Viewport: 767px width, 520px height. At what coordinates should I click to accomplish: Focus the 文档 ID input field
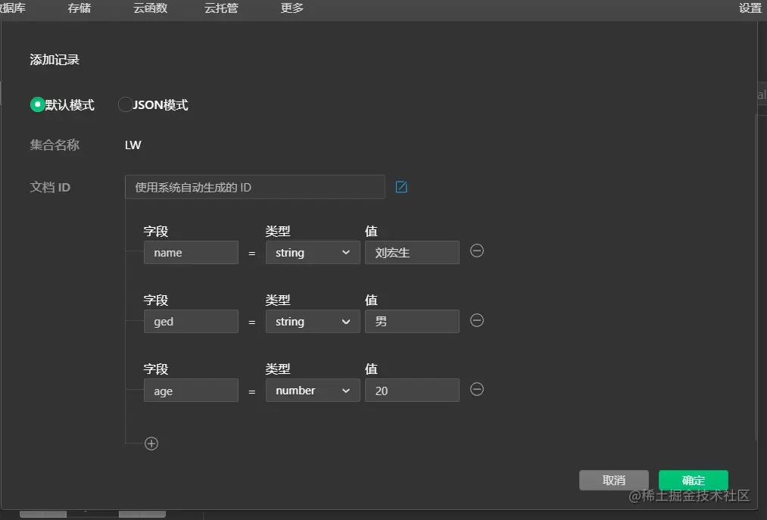coord(255,187)
